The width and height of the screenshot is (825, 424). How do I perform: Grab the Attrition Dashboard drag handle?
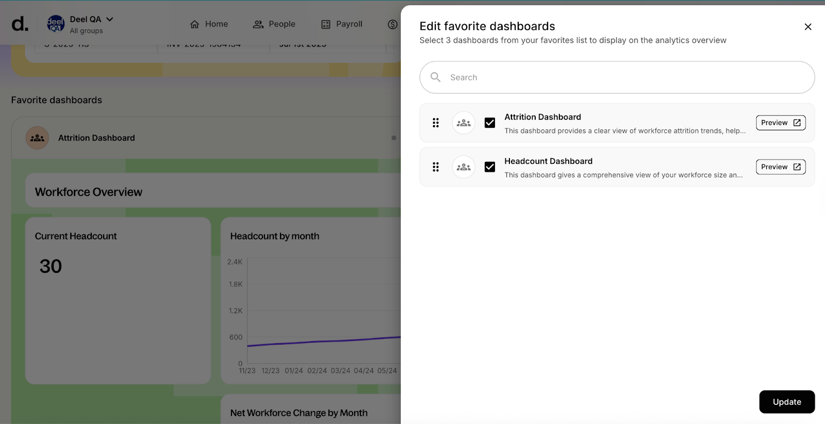[x=436, y=123]
